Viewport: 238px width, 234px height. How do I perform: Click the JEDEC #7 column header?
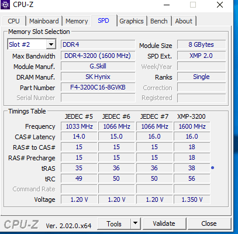click(154, 116)
